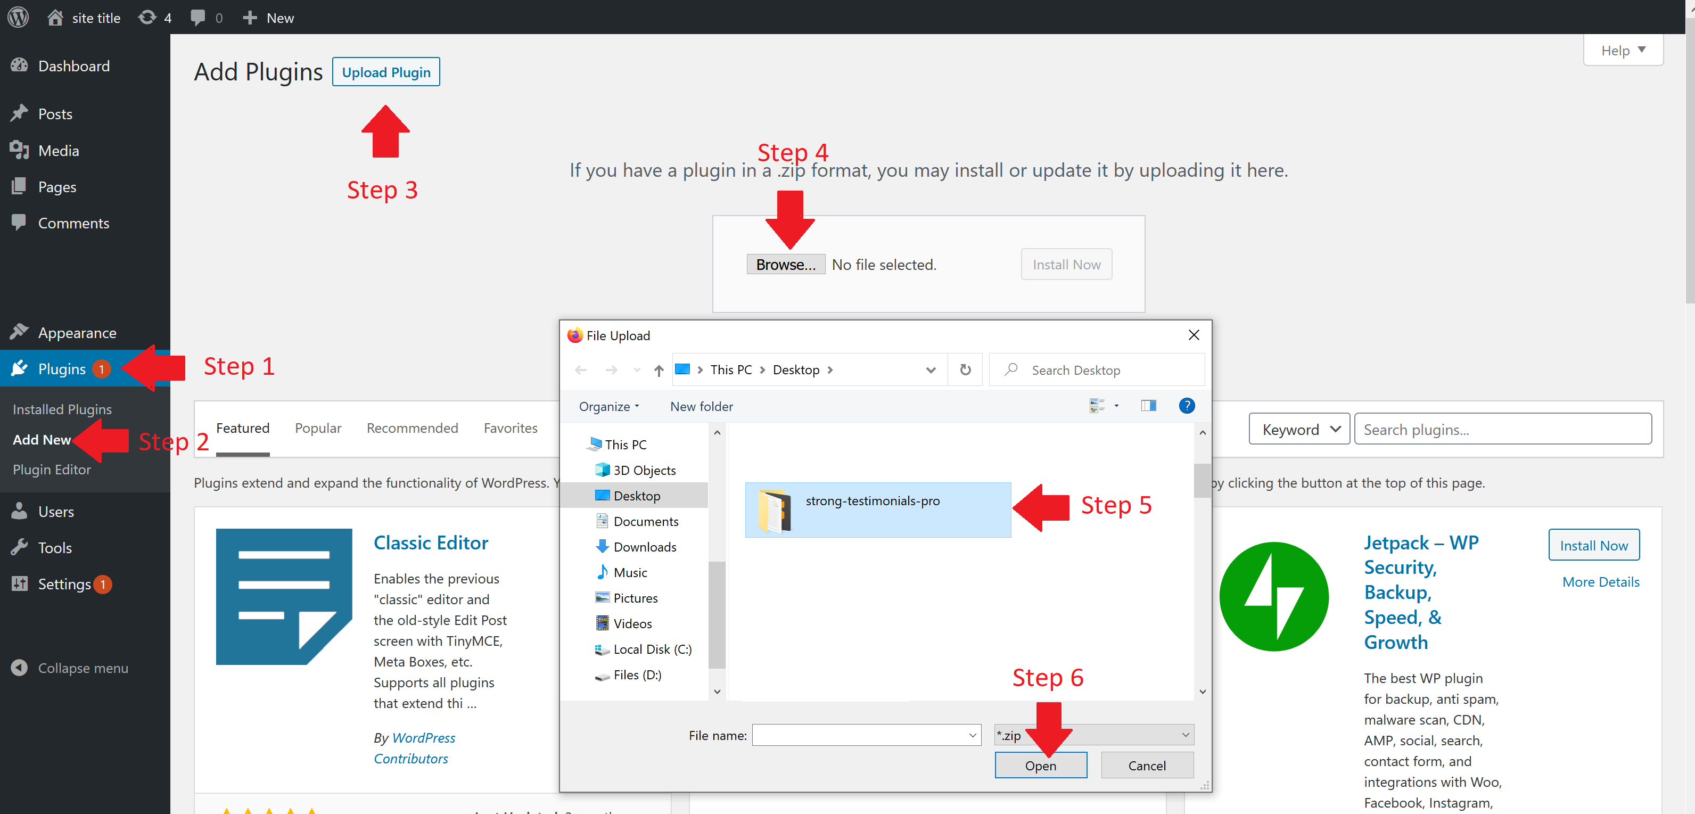Screen dimensions: 1695x814
Task: Create a New folder
Action: pos(701,407)
